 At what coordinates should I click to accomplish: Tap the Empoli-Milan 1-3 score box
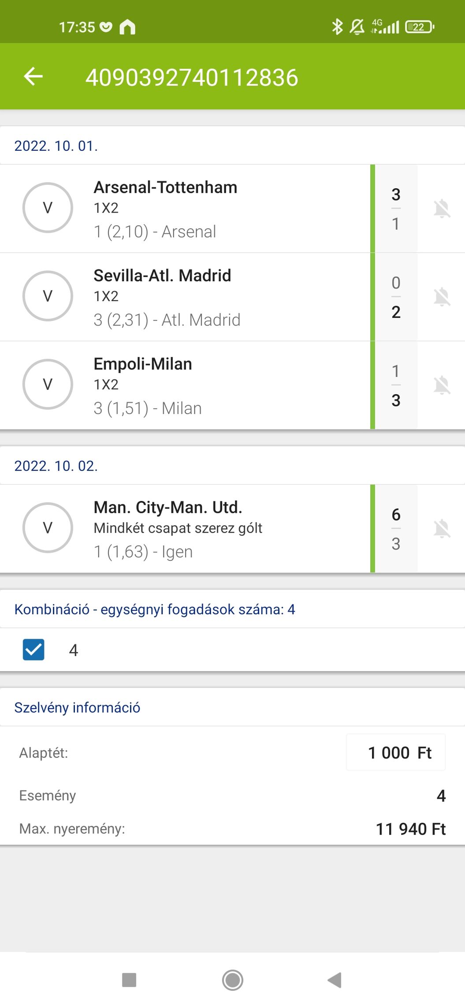(396, 385)
